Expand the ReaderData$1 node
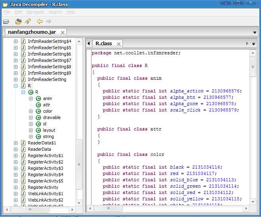The width and height of the screenshot is (261, 217). tap(16, 143)
